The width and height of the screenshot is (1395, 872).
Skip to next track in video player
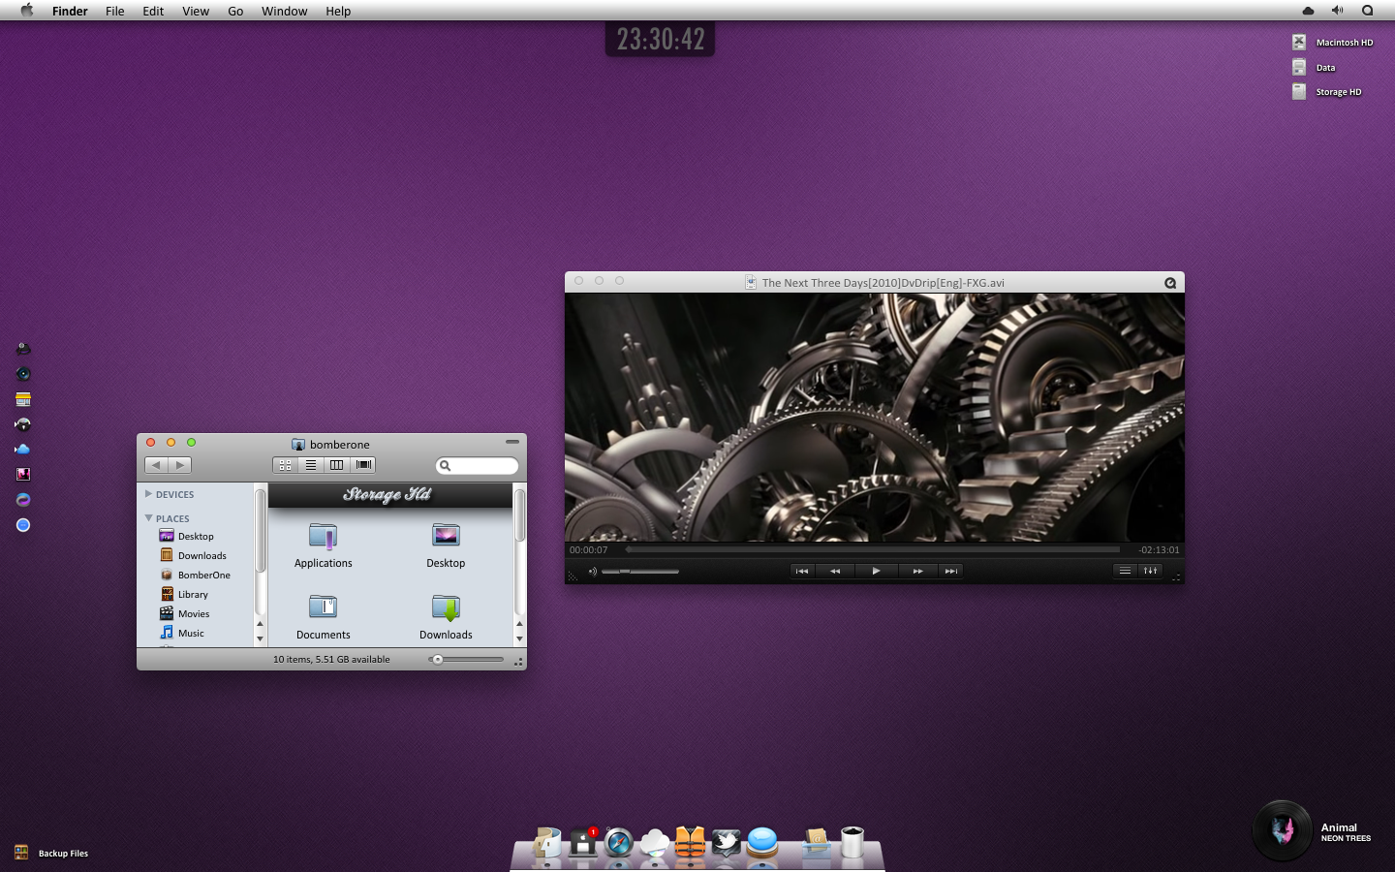(x=950, y=571)
